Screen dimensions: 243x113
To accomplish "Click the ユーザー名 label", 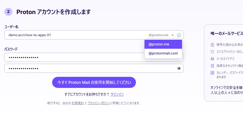I will click(x=11, y=27).
